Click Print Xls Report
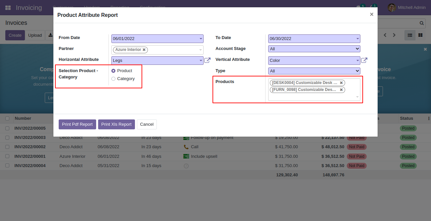This screenshot has height=221, width=431. (x=116, y=124)
